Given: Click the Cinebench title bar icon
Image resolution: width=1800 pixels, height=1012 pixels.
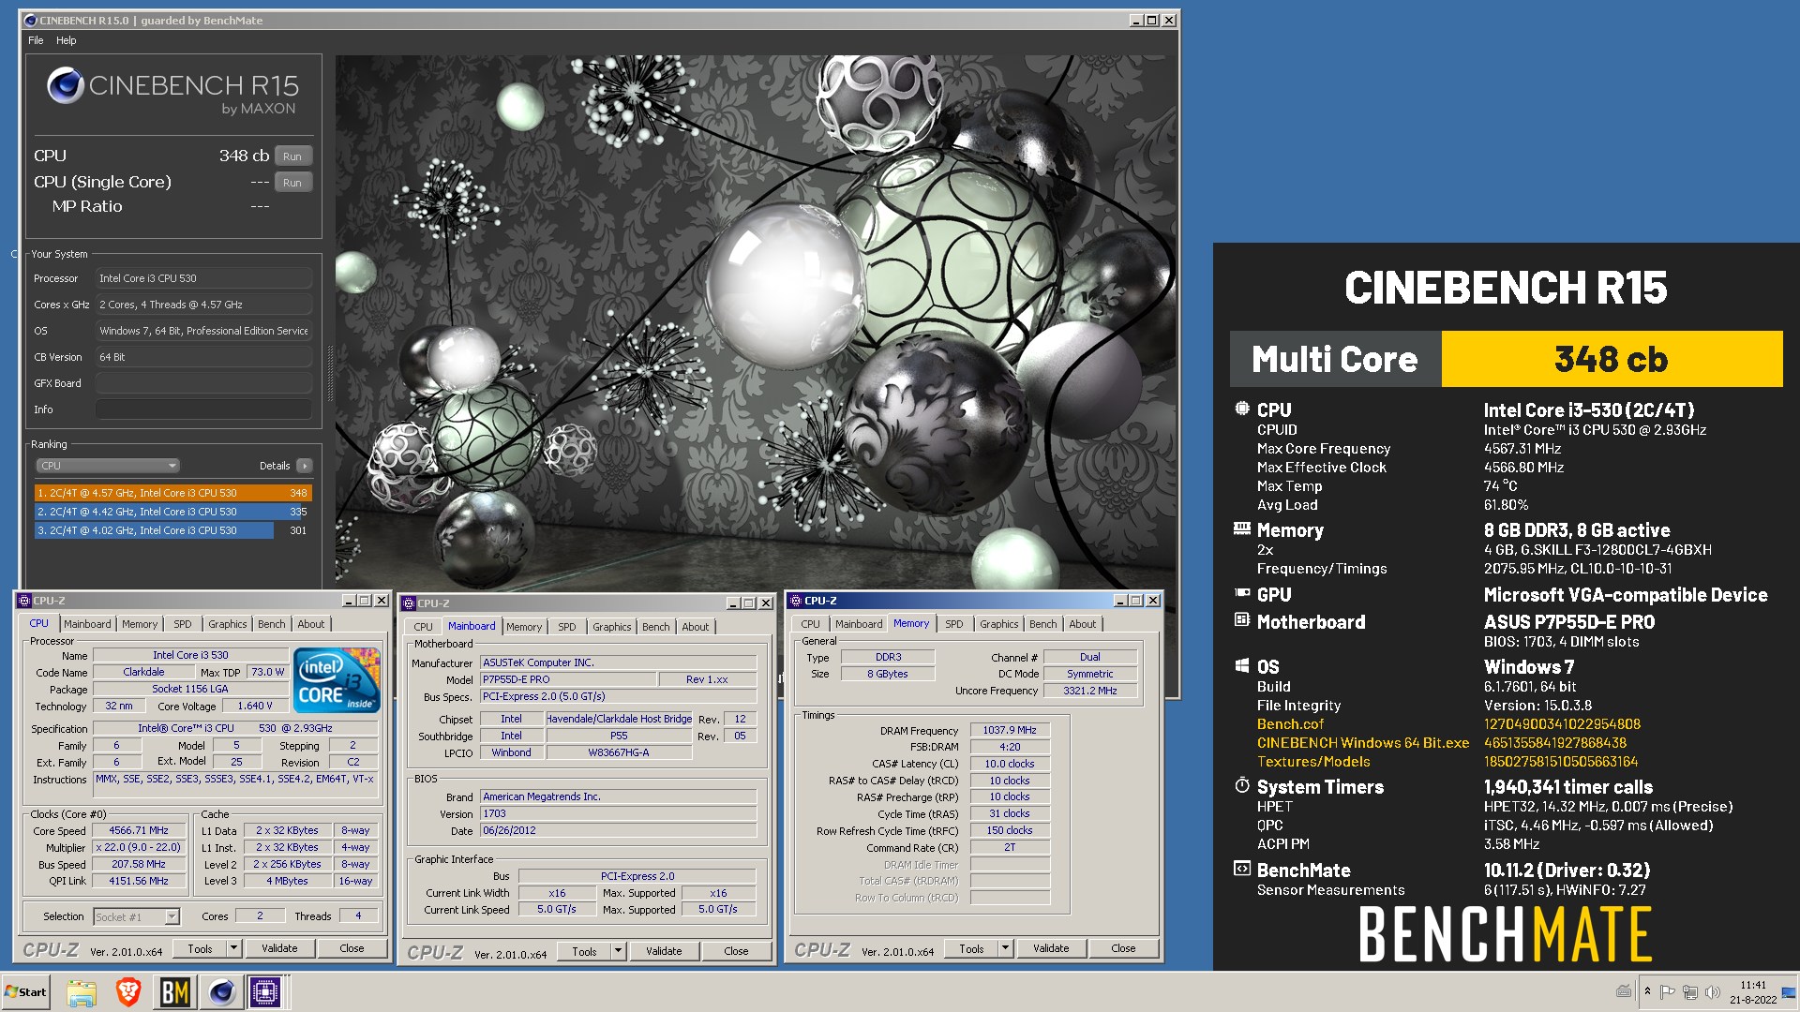Looking at the screenshot, I should pos(31,20).
